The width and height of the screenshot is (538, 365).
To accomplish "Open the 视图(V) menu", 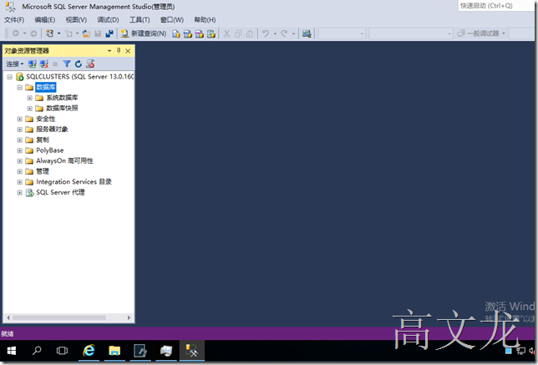I will pyautogui.click(x=76, y=20).
